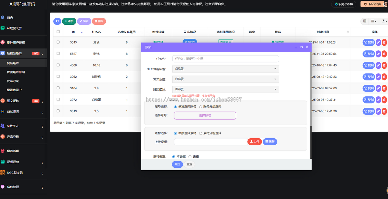Expand the AI数字人 sidebar section
This screenshot has height=199, width=388.
coord(23,126)
